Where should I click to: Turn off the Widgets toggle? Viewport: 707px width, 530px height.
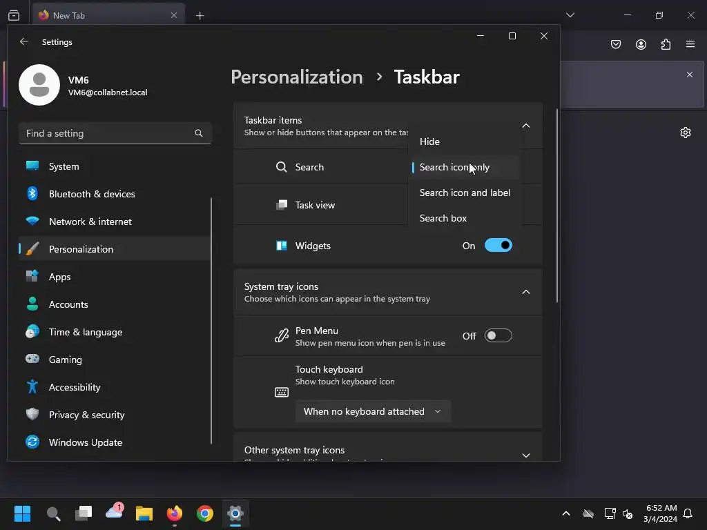(x=498, y=245)
